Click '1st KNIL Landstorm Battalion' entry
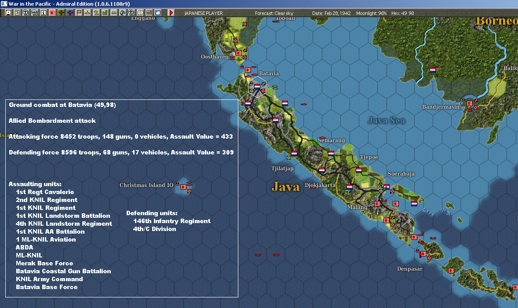 tap(63, 216)
